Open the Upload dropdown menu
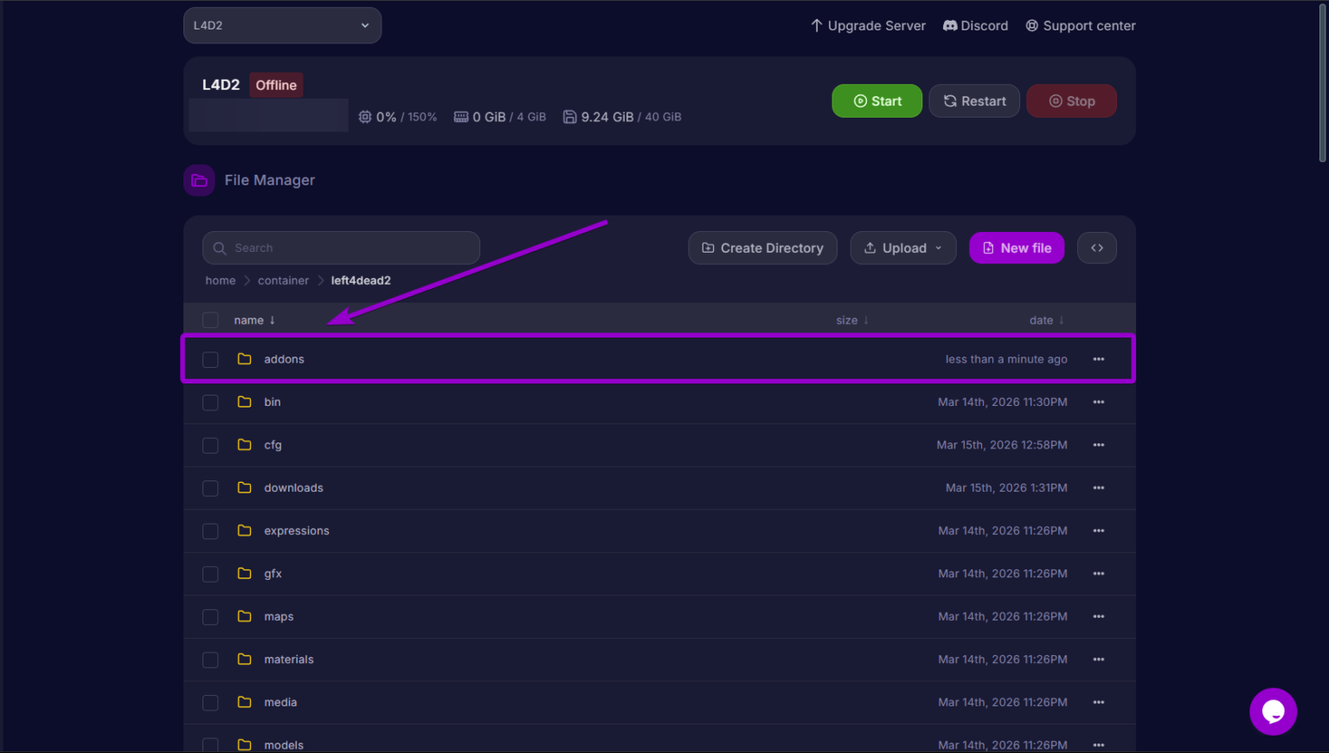This screenshot has width=1329, height=753. (902, 248)
